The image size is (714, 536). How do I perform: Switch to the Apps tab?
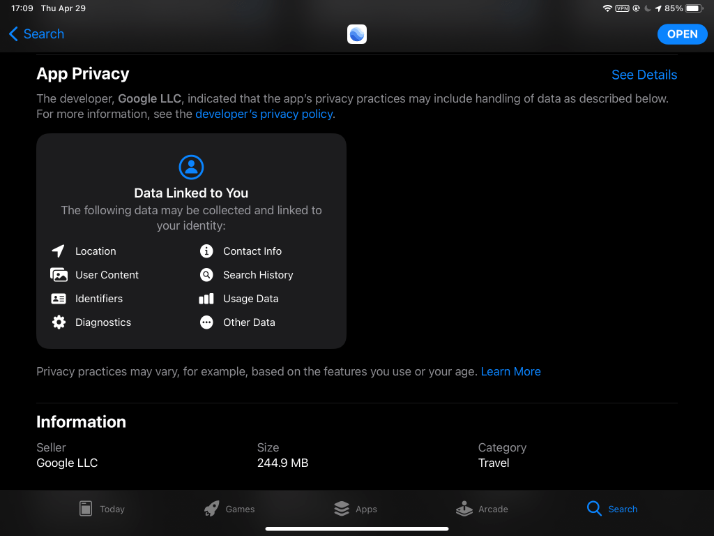(356, 509)
